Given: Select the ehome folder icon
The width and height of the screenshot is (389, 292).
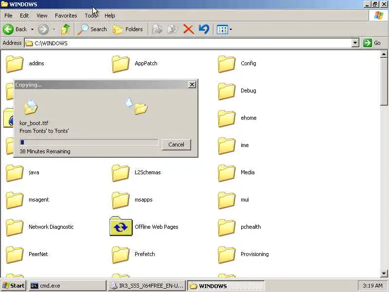Looking at the screenshot, I should click(x=227, y=118).
